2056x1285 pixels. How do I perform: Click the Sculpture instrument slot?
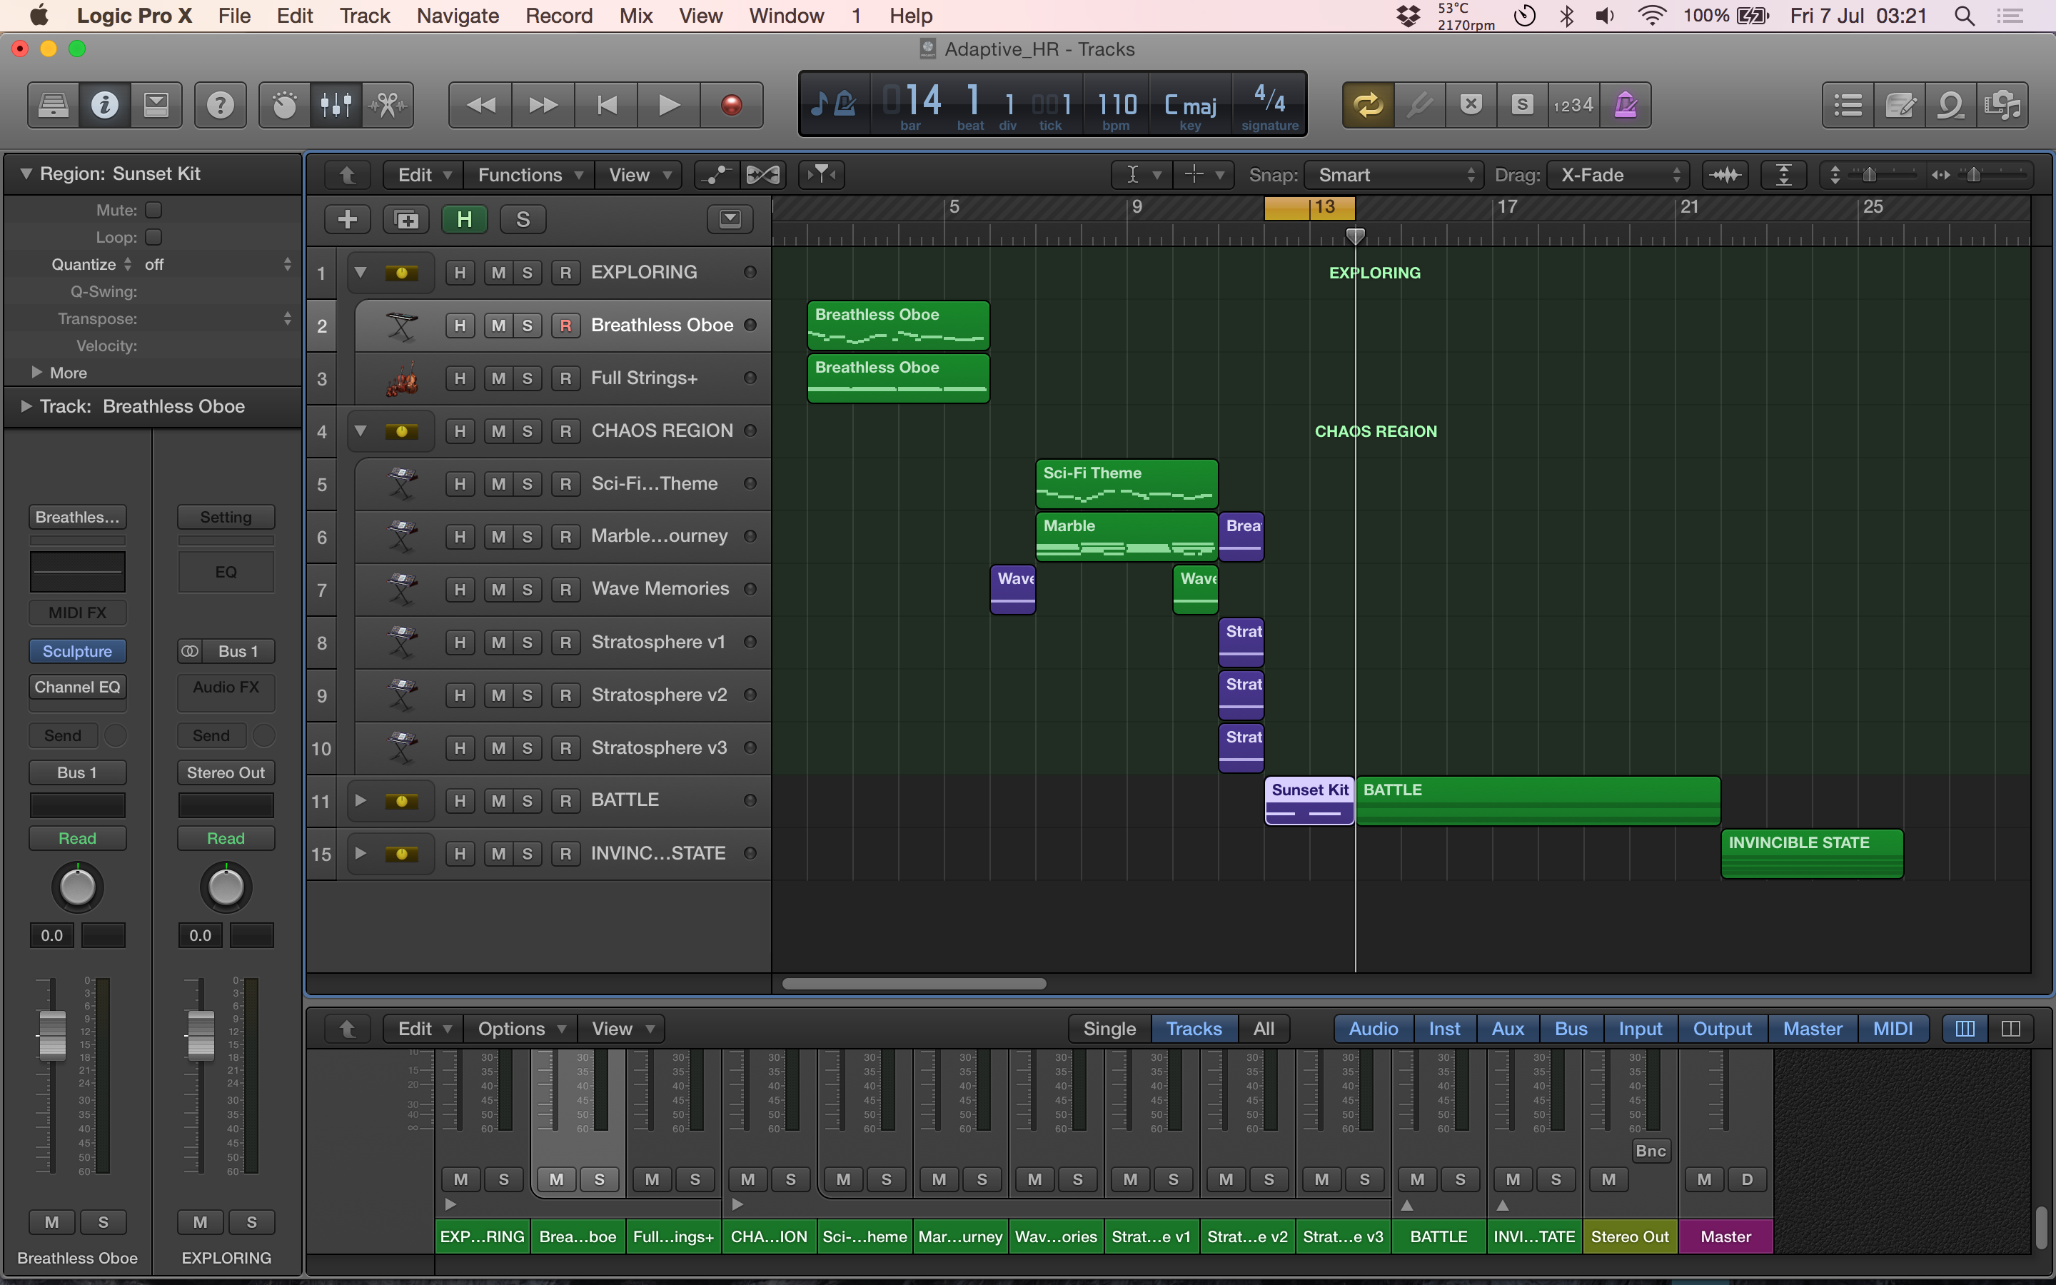point(77,651)
